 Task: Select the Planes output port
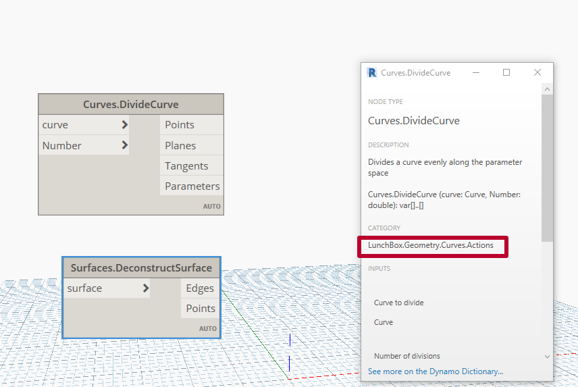192,146
